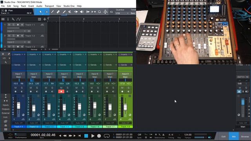The image size is (251, 141).
Task: Click the Fast Forward transport button
Action: (70, 136)
